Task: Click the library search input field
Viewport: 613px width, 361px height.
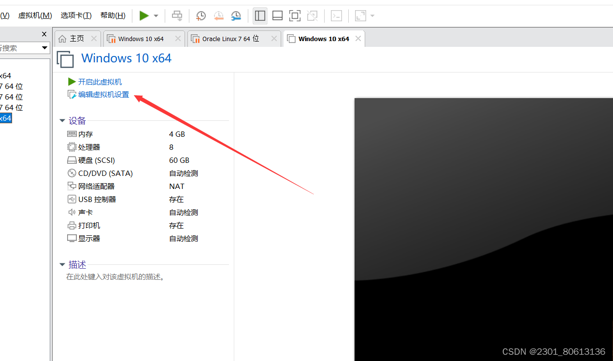Action: click(x=19, y=48)
